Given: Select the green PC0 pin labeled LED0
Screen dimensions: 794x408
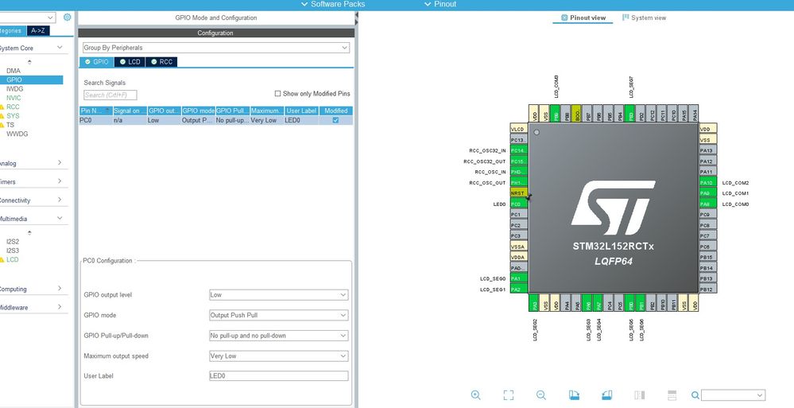Looking at the screenshot, I should [518, 204].
